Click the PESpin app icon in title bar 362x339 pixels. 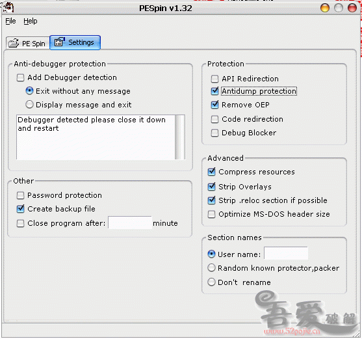tap(8, 7)
